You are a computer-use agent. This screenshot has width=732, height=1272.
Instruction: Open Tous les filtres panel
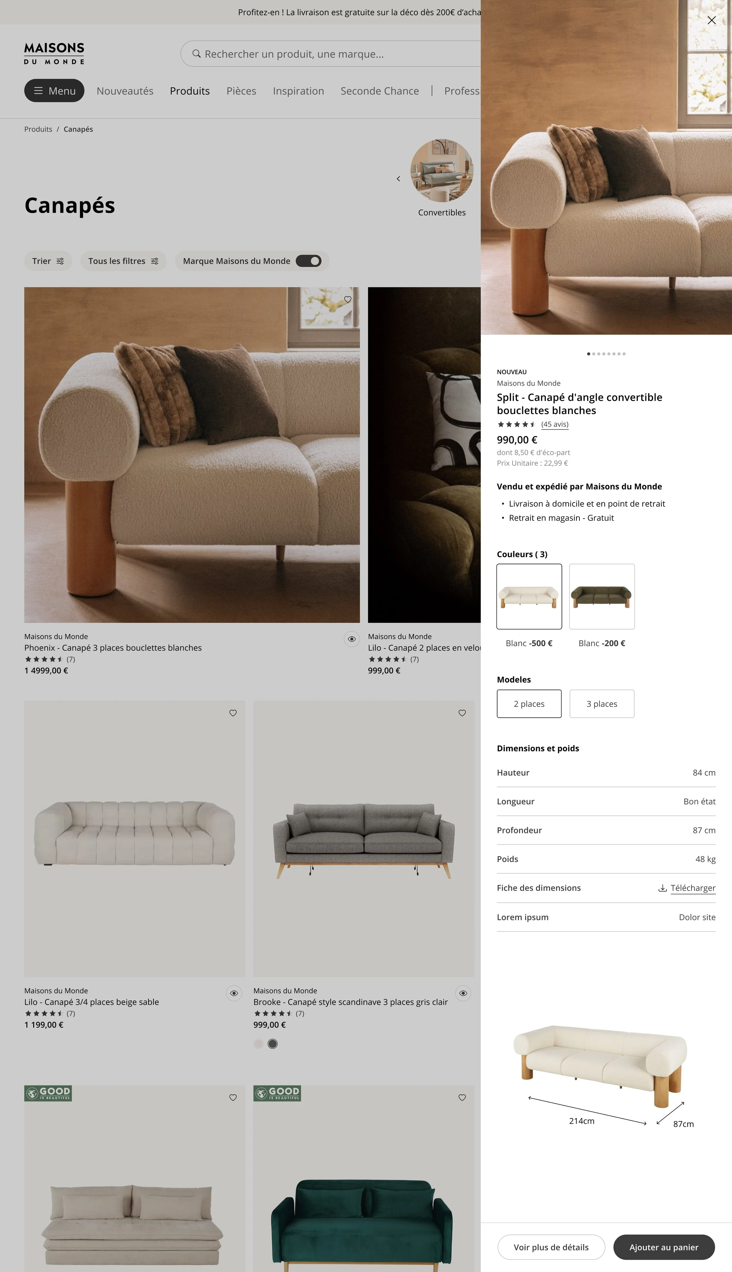(123, 261)
